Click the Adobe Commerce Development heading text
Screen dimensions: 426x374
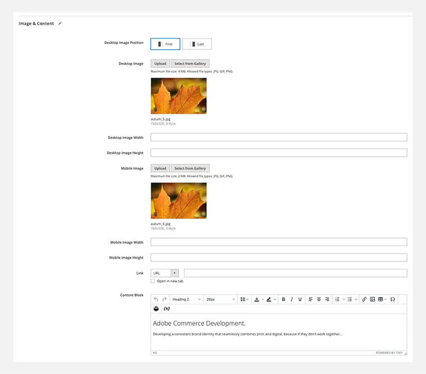[x=199, y=323]
